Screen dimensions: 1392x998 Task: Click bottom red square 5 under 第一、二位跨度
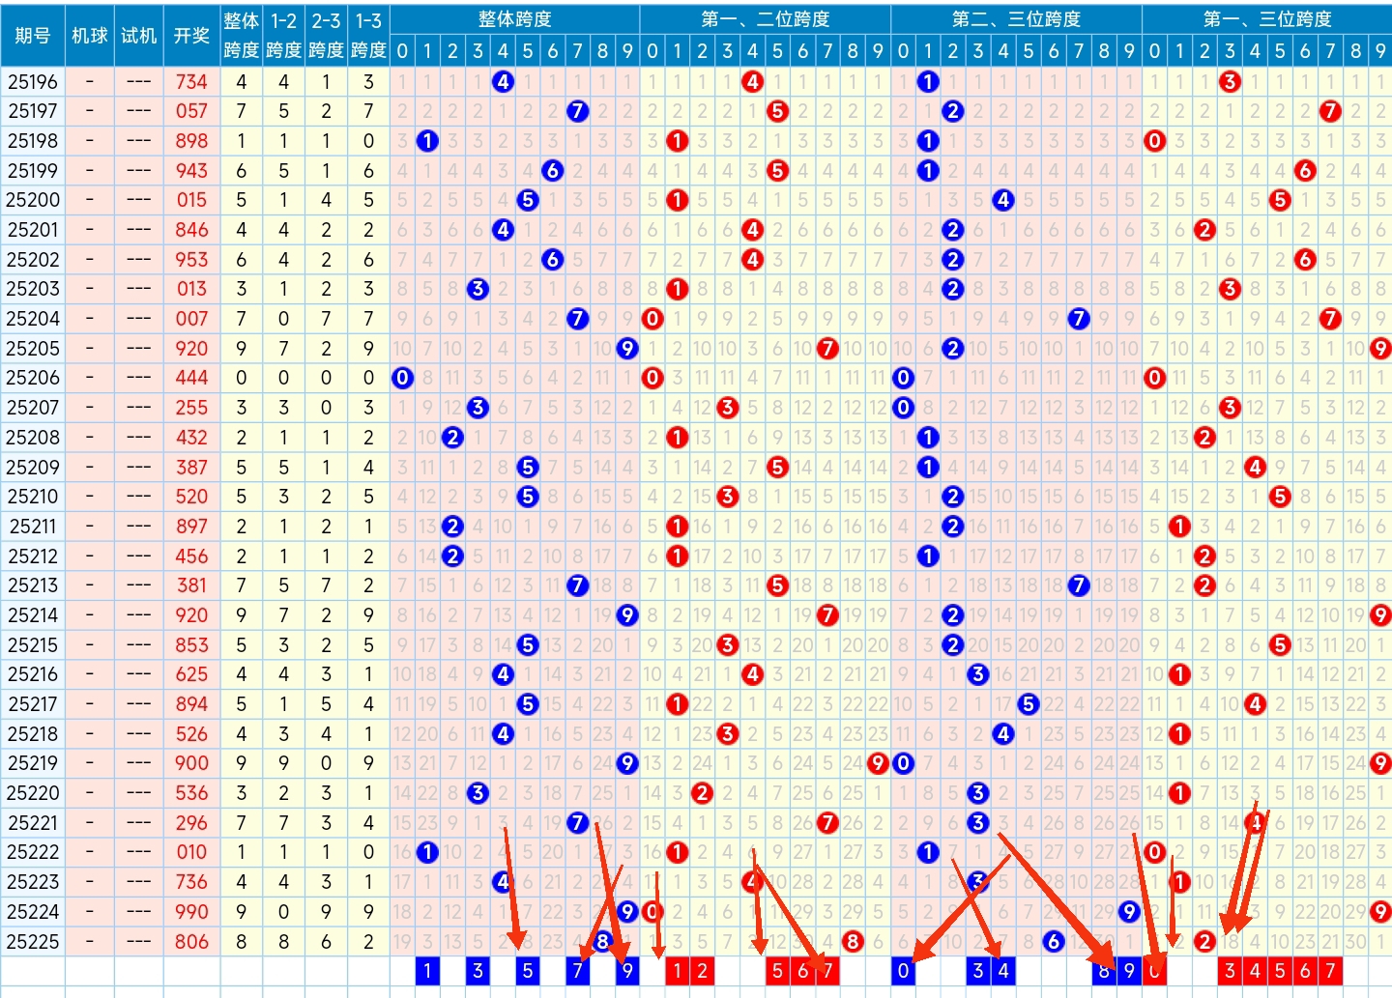(x=778, y=971)
